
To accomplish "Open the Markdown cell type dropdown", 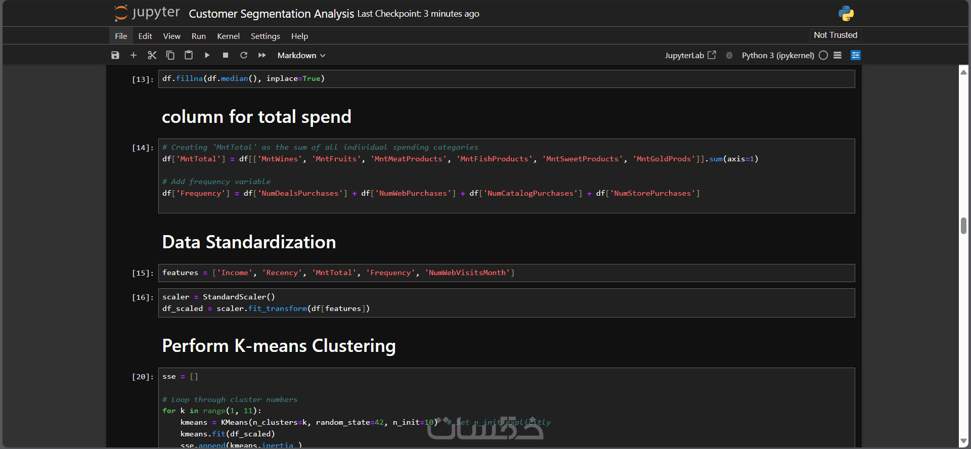I will pos(301,55).
